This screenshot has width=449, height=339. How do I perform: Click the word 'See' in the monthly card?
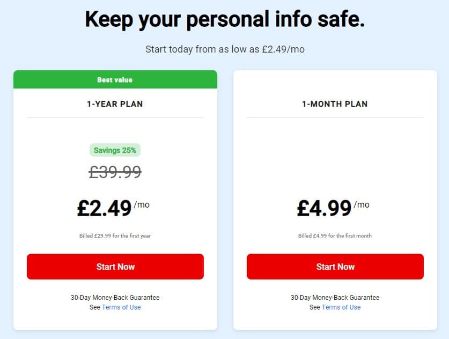(x=315, y=307)
